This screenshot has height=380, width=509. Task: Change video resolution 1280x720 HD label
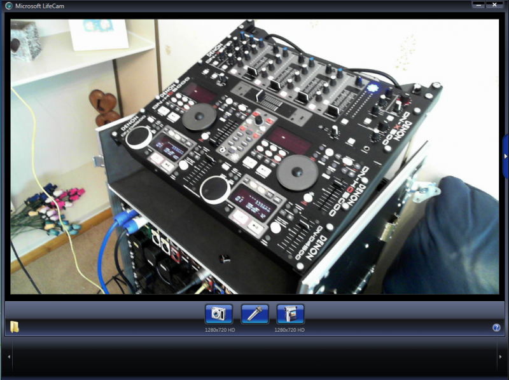point(289,330)
